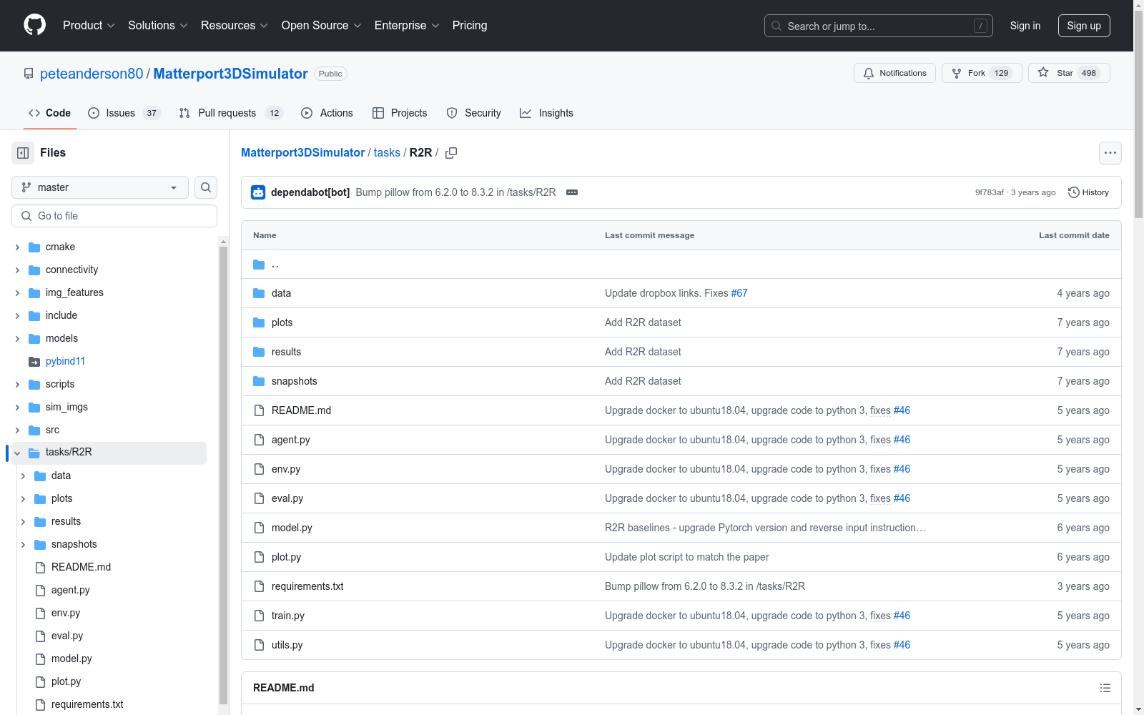Expand the scripts folder chevron
The width and height of the screenshot is (1144, 715).
pyautogui.click(x=17, y=385)
